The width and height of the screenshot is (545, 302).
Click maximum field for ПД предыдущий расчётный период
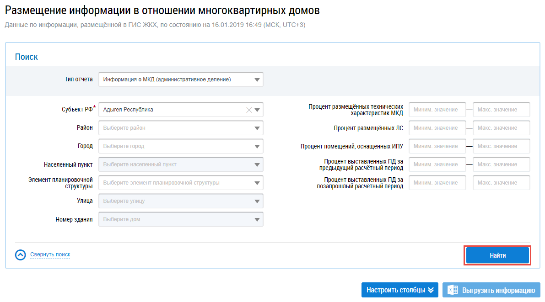(x=501, y=164)
